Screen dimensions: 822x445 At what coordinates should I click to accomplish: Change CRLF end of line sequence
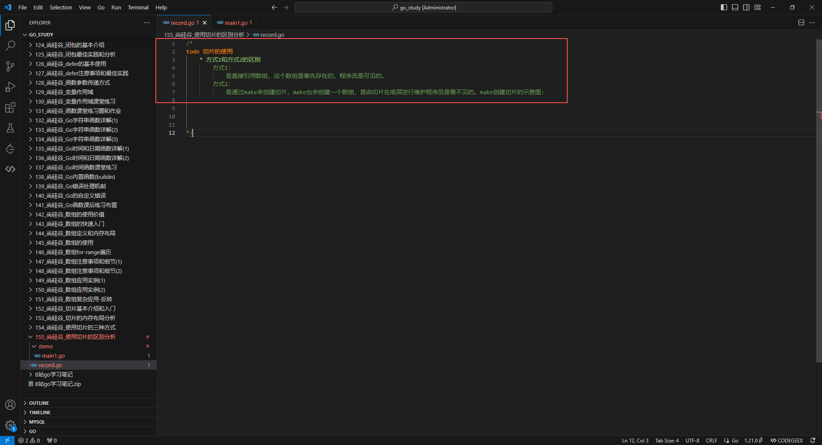pyautogui.click(x=712, y=440)
